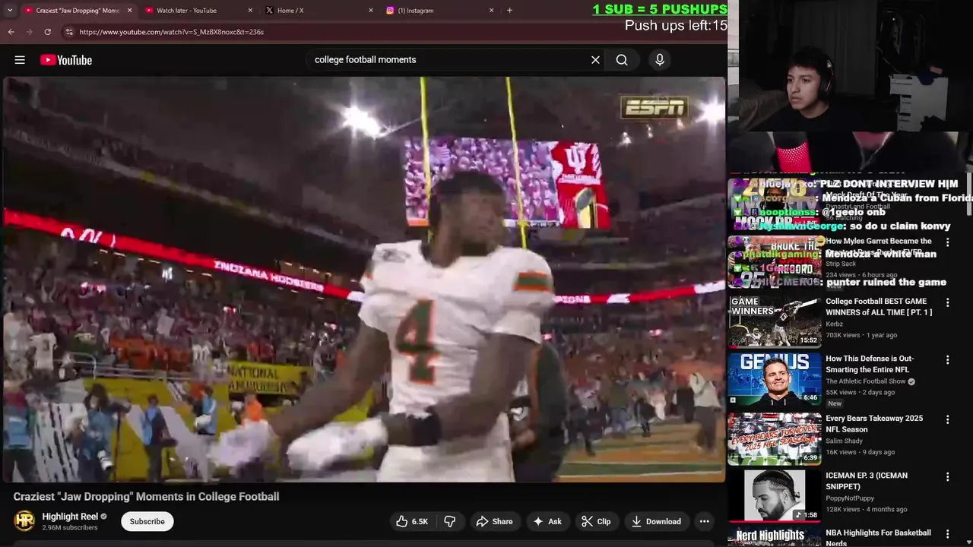Open more actions three-dot menu under video
Viewport: 973px width, 547px height.
coord(705,521)
